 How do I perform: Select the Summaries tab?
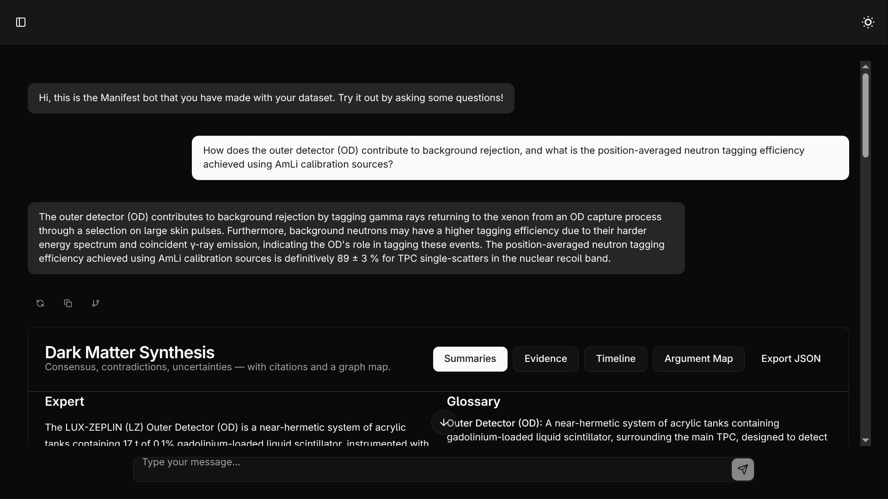[470, 359]
